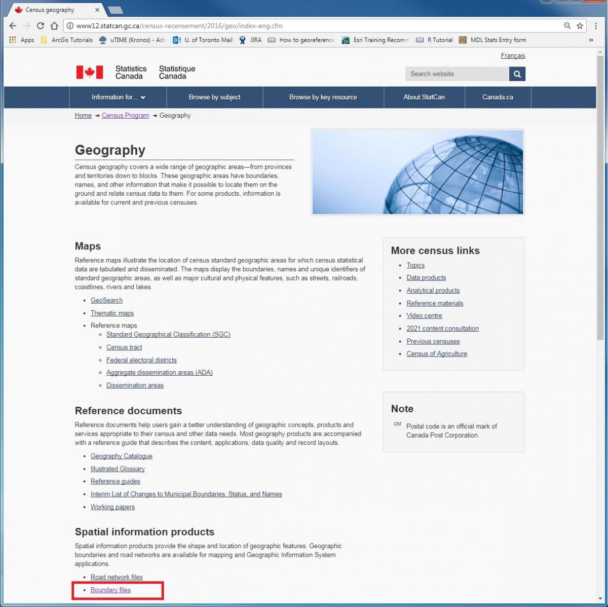The image size is (608, 607).
Task: Open Data products link
Action: (x=426, y=278)
